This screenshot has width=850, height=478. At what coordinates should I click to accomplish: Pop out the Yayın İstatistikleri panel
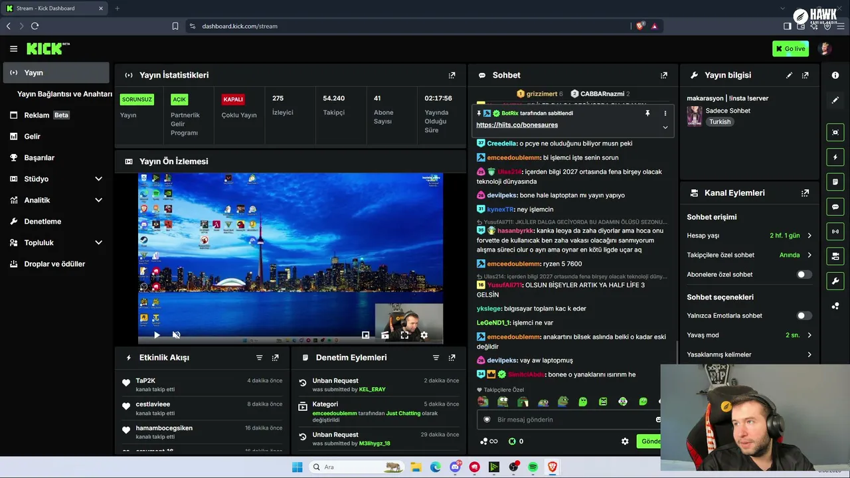[x=452, y=75]
